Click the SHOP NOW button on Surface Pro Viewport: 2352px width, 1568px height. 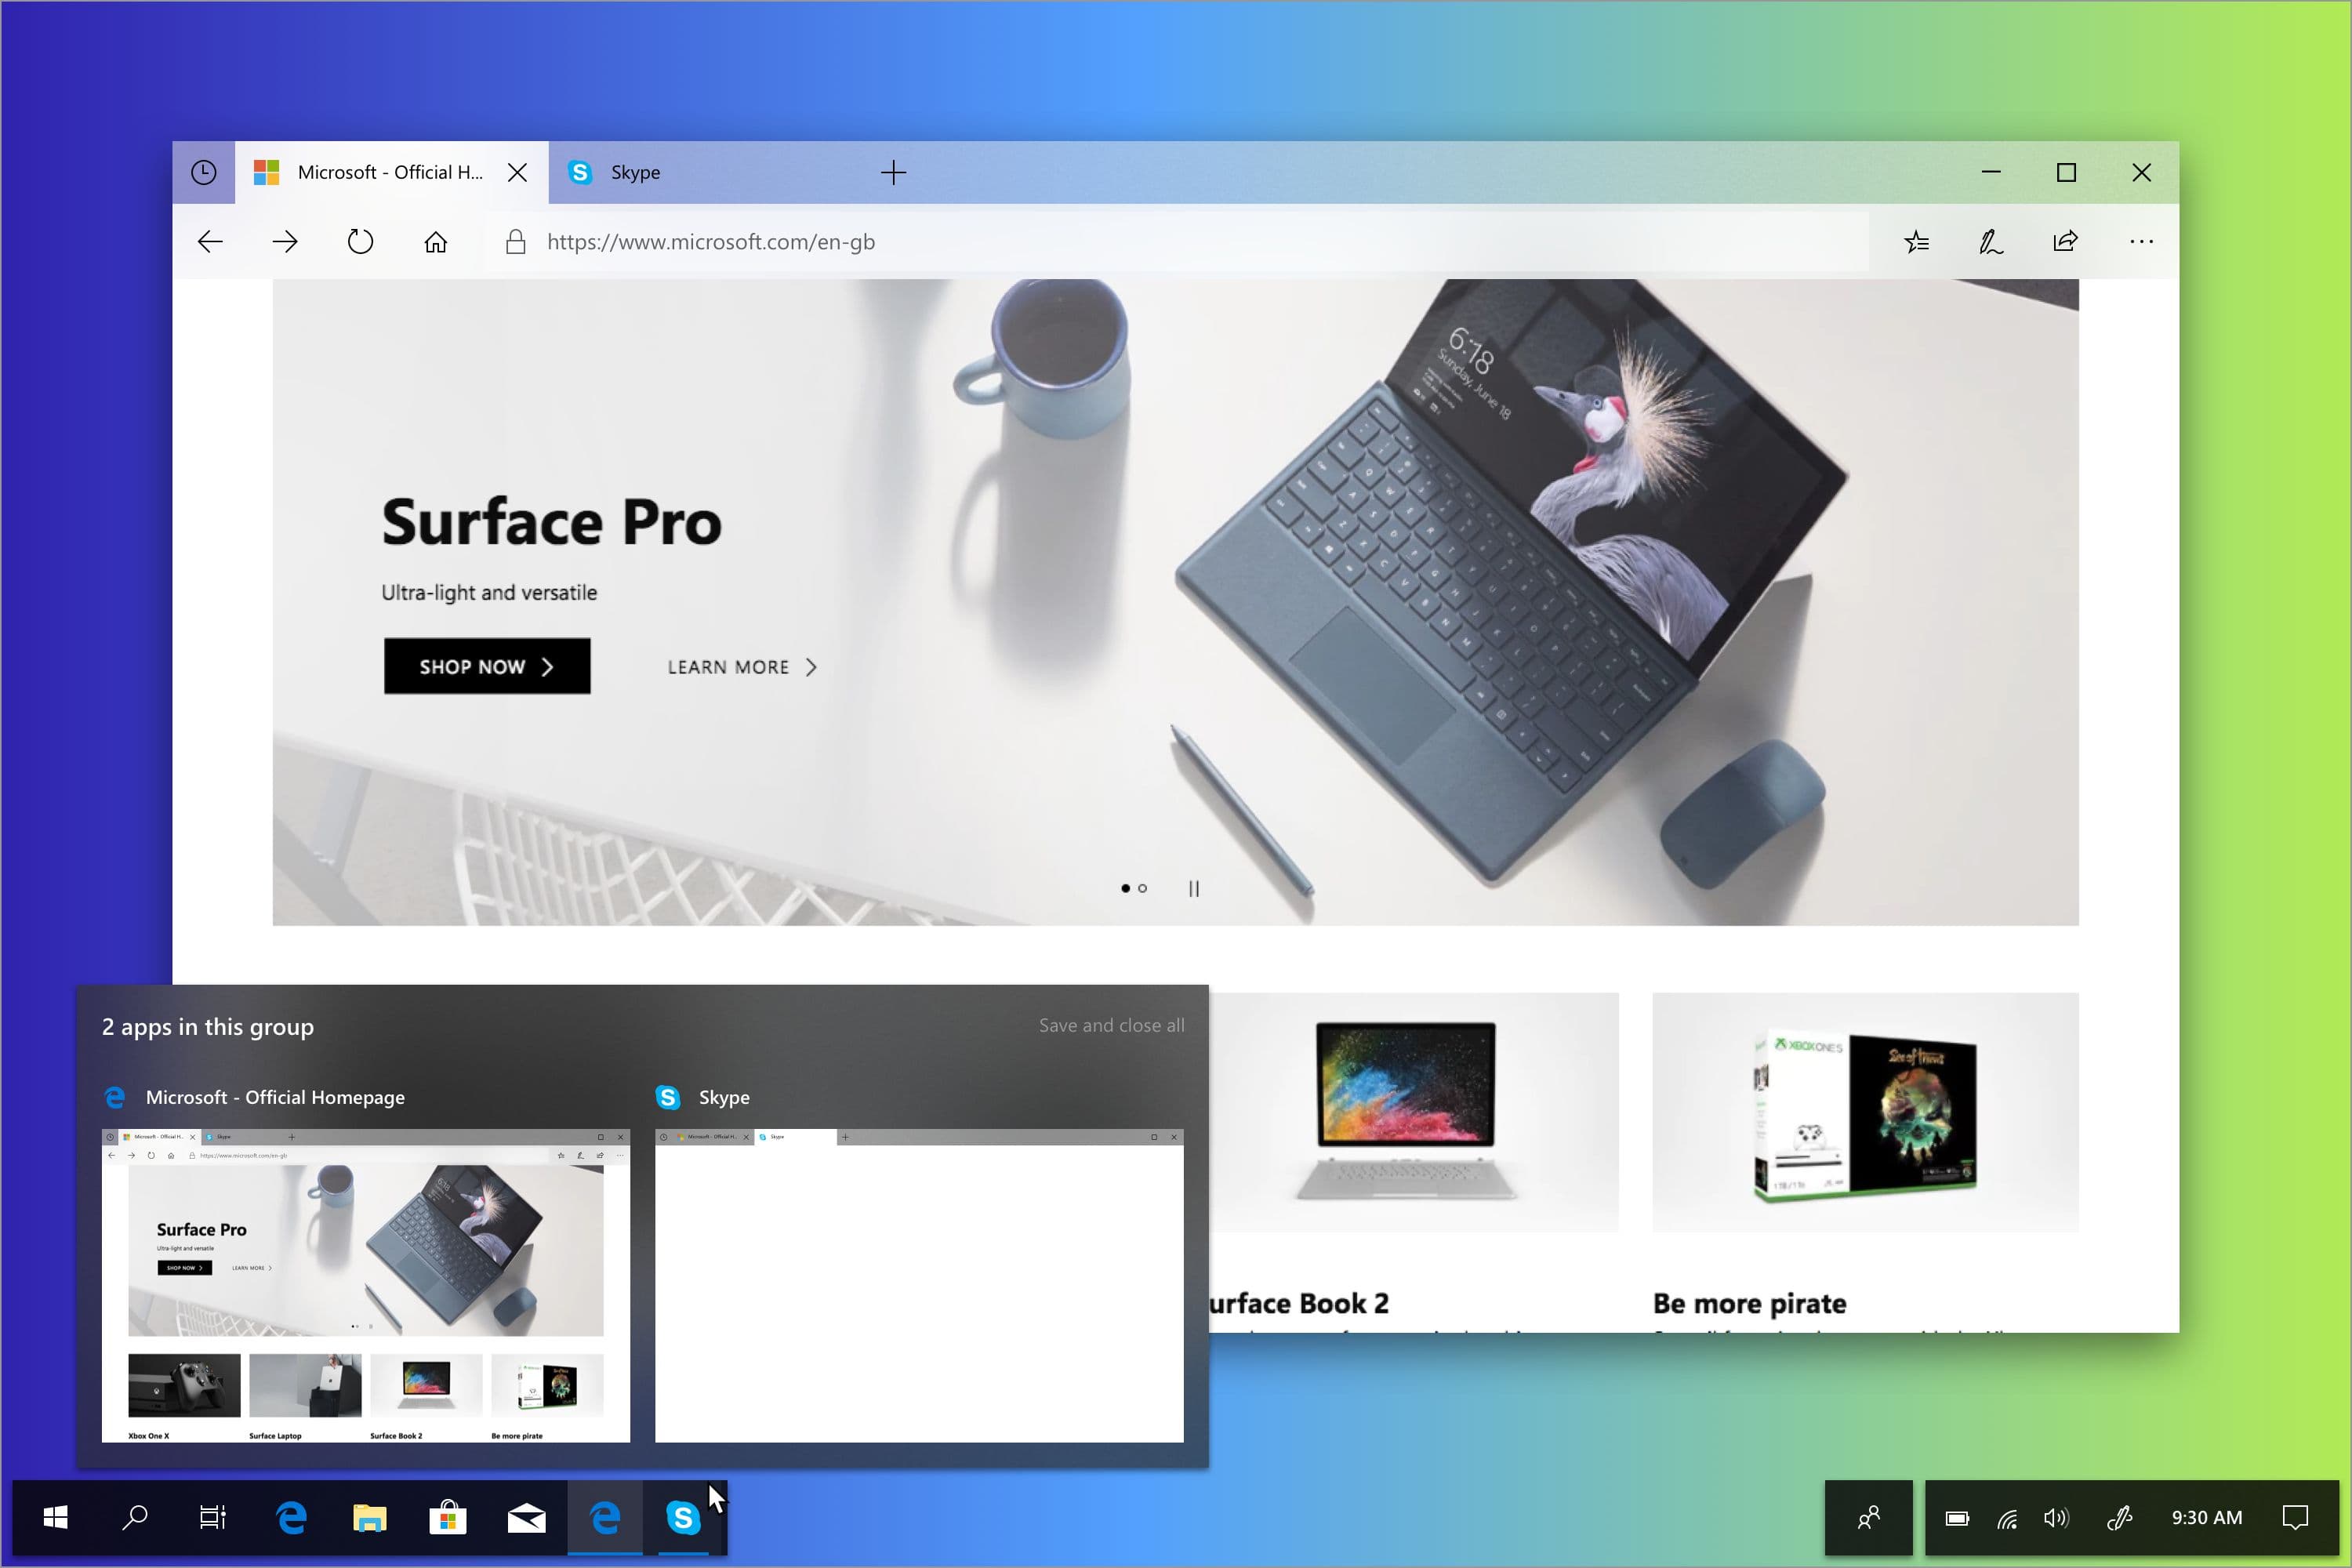(x=487, y=665)
